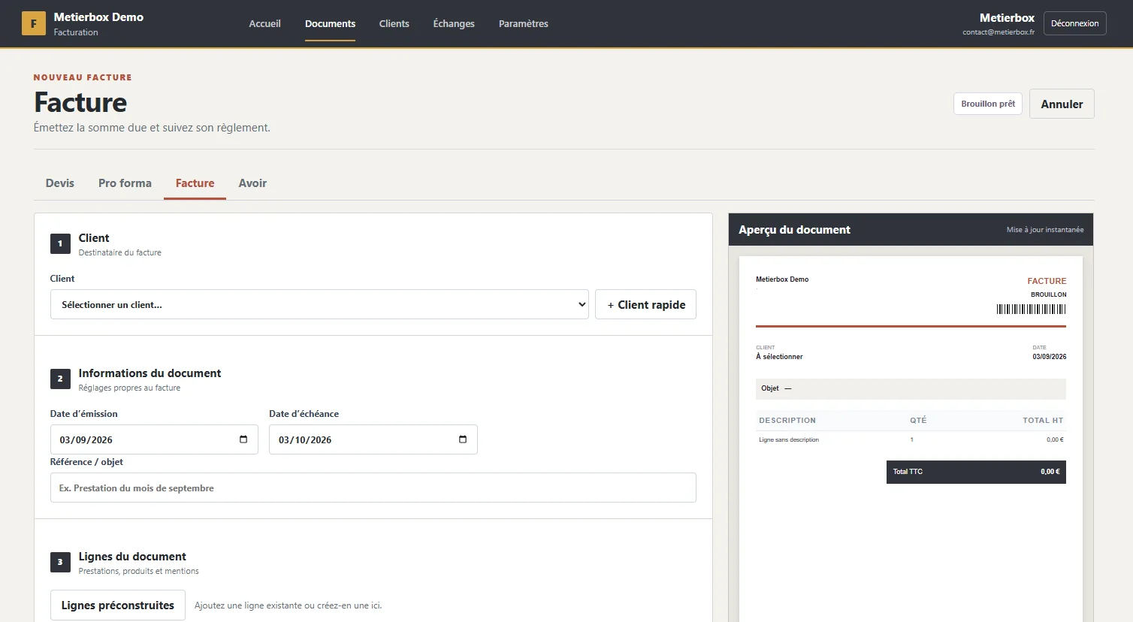The image size is (1133, 622).
Task: Open Échanges in top navigation
Action: pos(454,23)
